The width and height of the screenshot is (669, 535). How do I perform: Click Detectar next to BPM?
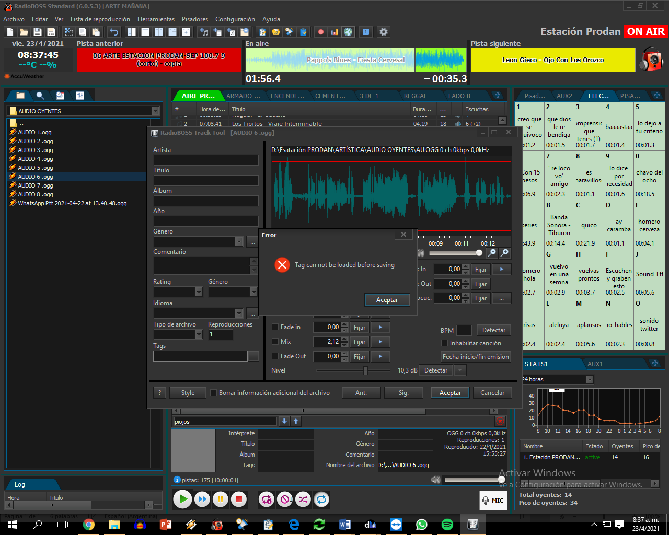(x=493, y=330)
